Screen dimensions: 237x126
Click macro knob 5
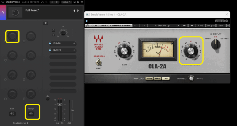[x=12, y=75]
